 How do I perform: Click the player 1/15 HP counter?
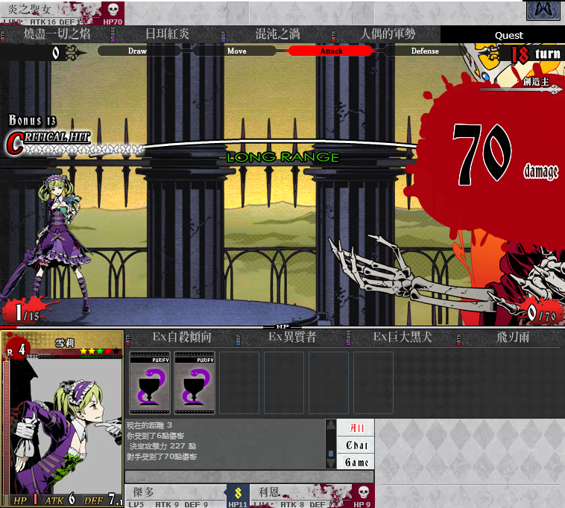[x=28, y=313]
